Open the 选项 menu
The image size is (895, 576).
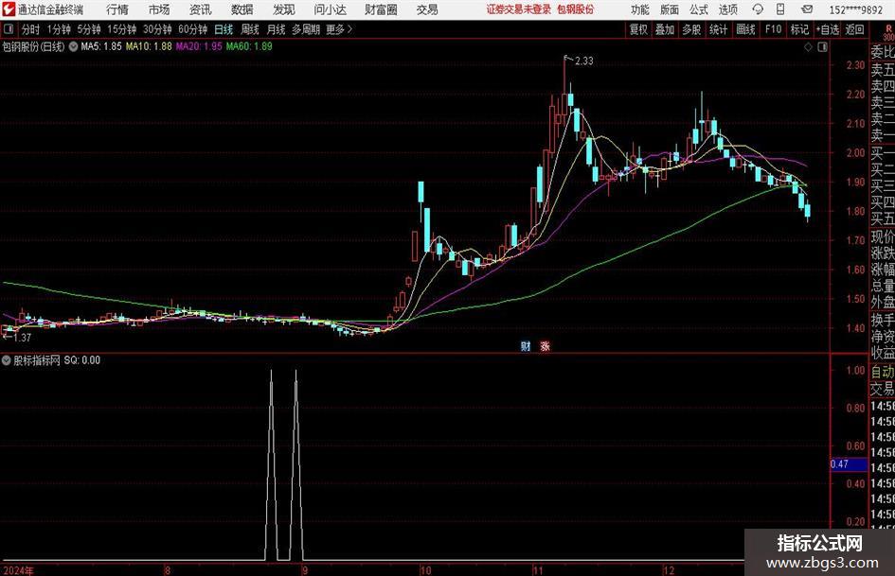[727, 9]
